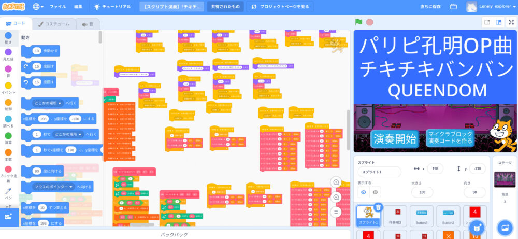Image resolution: width=518 pixels, height=239 pixels.
Task: Select the 変数 block category
Action: (x=9, y=154)
